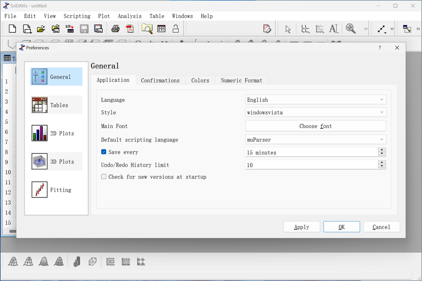Enable Check for new versions at startup

(x=104, y=177)
